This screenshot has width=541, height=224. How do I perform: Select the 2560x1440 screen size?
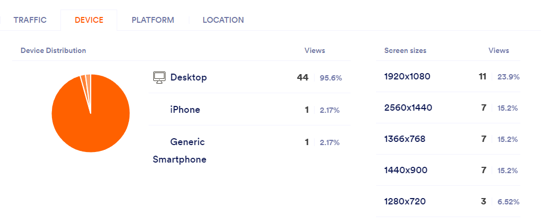pos(408,108)
